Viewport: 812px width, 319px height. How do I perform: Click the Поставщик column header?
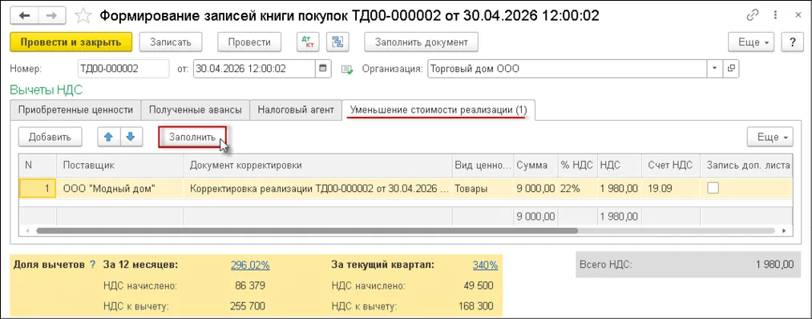coord(120,165)
